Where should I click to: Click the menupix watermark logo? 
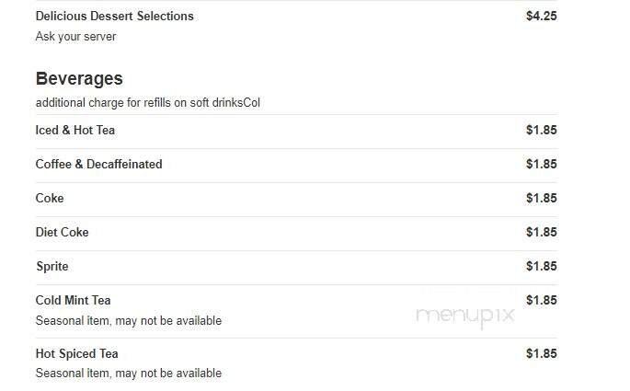[464, 315]
